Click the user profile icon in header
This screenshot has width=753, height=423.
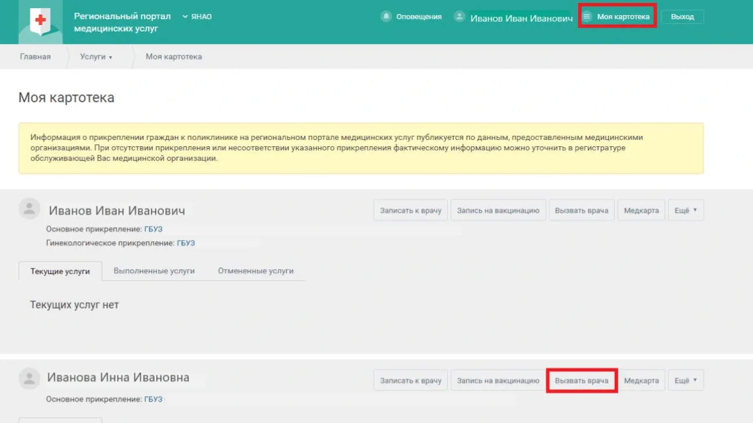pos(460,17)
